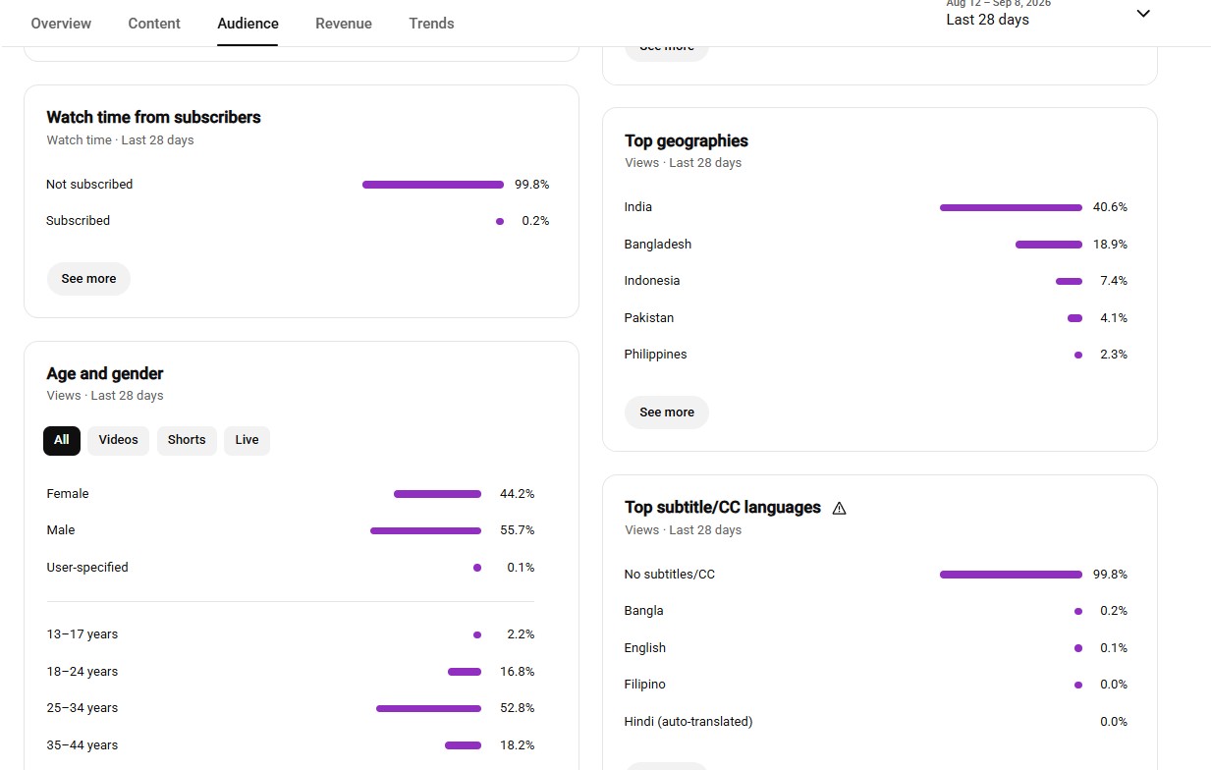This screenshot has width=1211, height=770.
Task: Filter Age and gender by Live
Action: tap(248, 440)
